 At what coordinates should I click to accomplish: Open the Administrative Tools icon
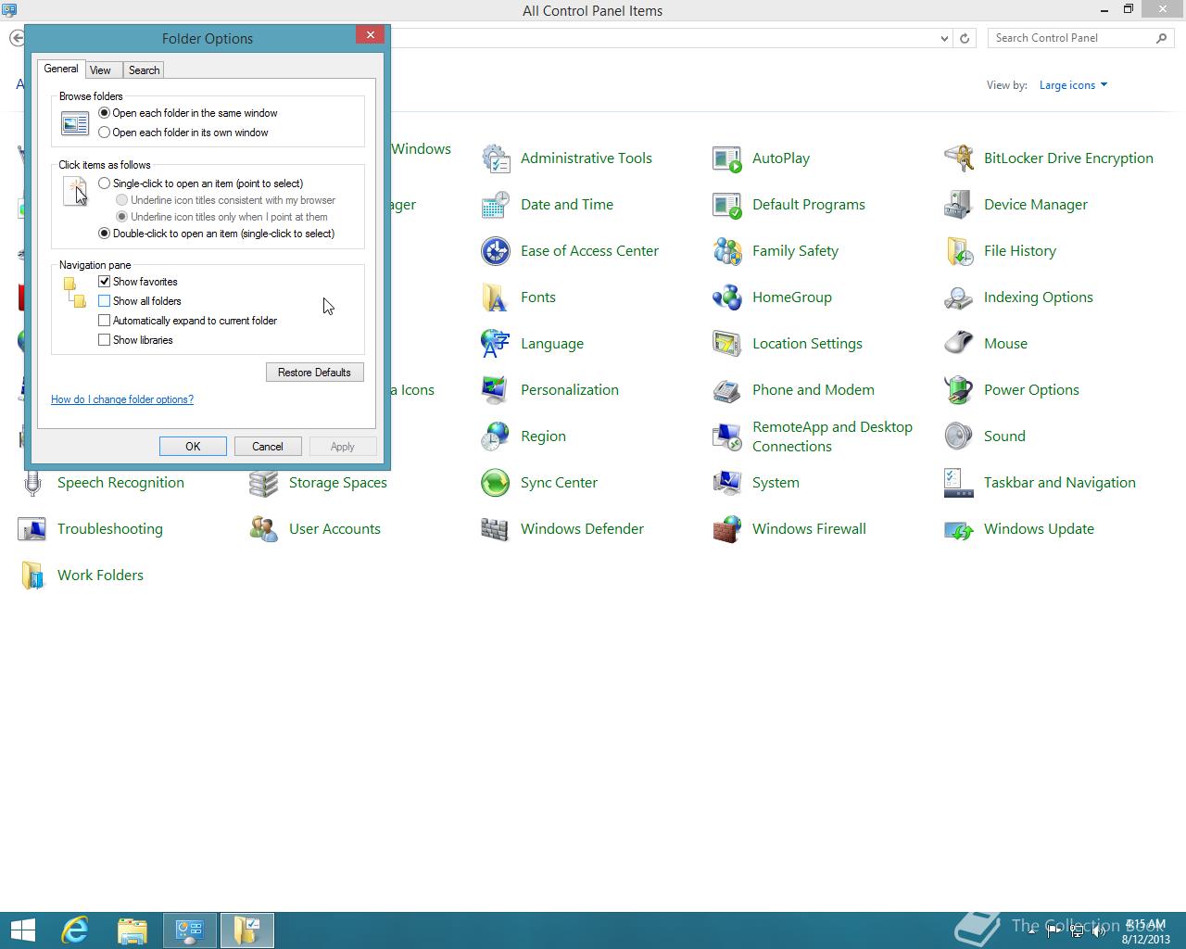coord(496,158)
